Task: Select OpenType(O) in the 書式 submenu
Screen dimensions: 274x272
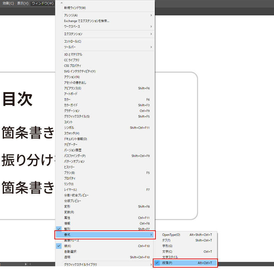Action: (x=185, y=235)
